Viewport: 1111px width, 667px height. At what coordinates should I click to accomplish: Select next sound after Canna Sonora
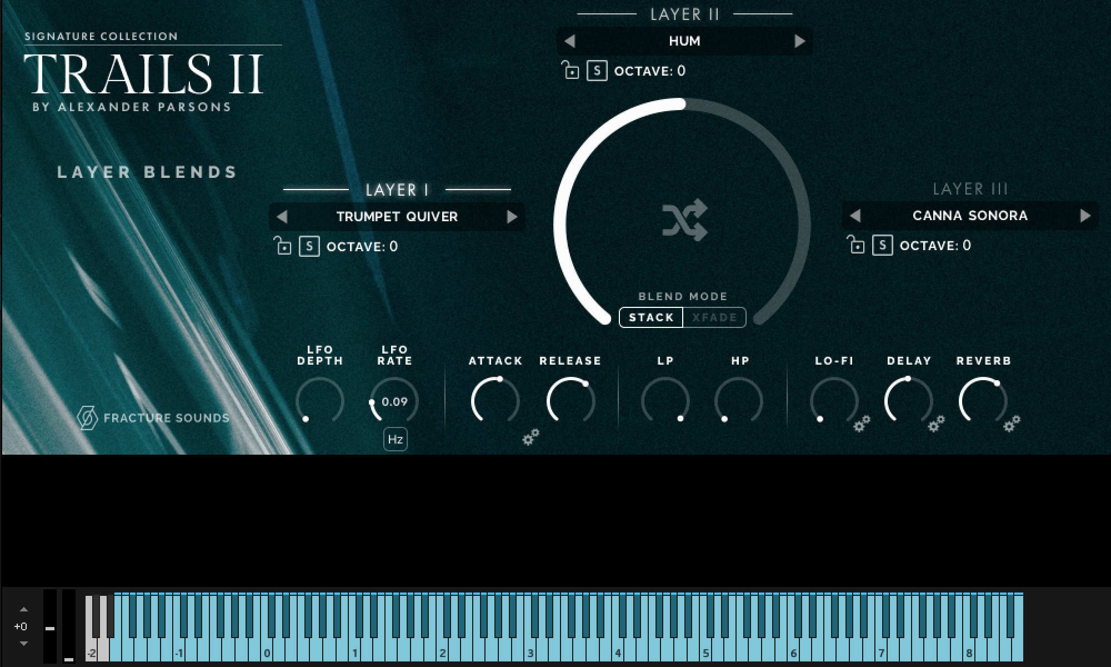pyautogui.click(x=1085, y=216)
